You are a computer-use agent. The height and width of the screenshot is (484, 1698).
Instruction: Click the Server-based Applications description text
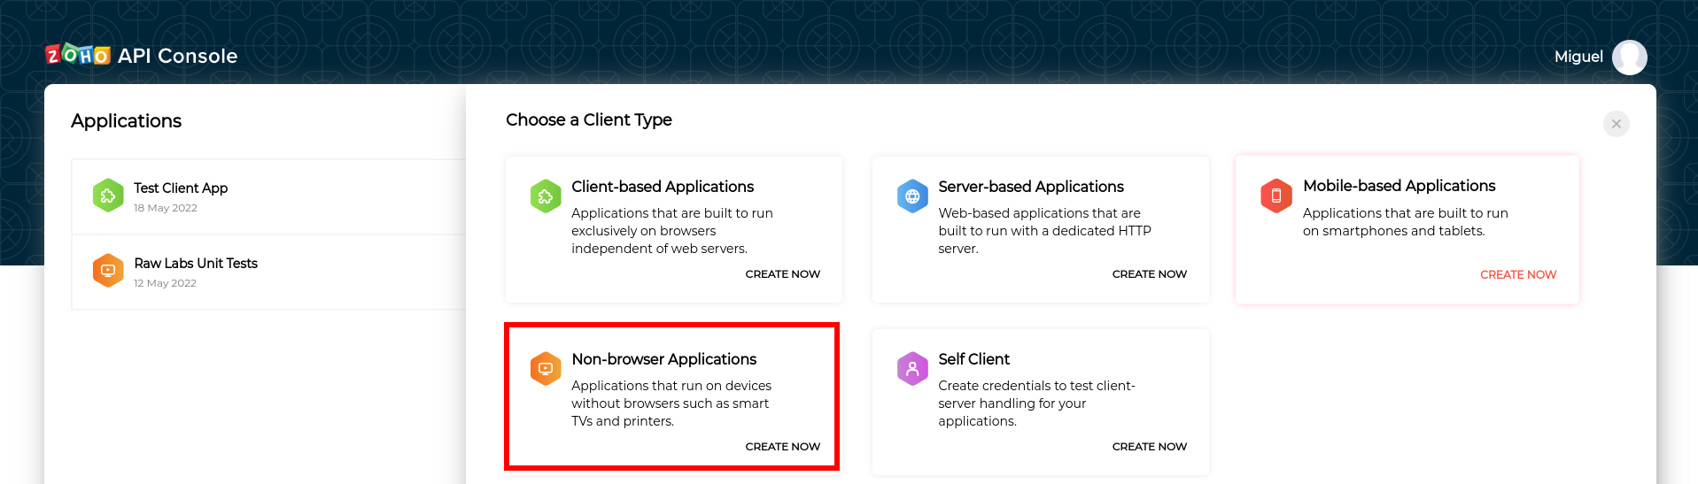coord(1045,231)
